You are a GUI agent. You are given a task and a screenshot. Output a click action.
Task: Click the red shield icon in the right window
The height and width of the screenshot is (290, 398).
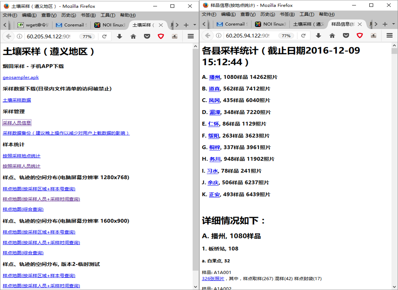[x=359, y=36]
